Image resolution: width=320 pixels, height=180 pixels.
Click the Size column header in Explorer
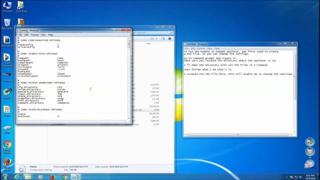(148, 43)
